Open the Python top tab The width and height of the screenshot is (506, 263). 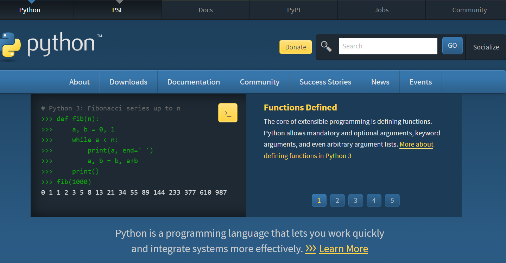[x=30, y=10]
